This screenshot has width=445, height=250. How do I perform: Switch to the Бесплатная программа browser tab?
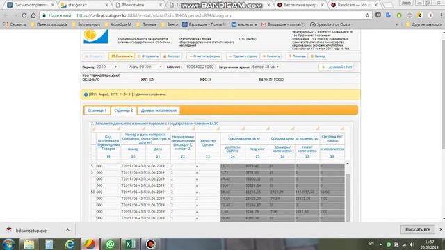click(300, 5)
